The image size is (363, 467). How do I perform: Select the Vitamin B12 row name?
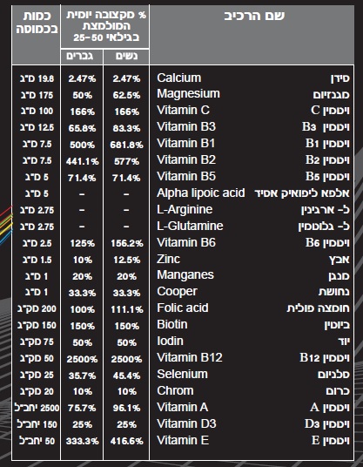190,357
